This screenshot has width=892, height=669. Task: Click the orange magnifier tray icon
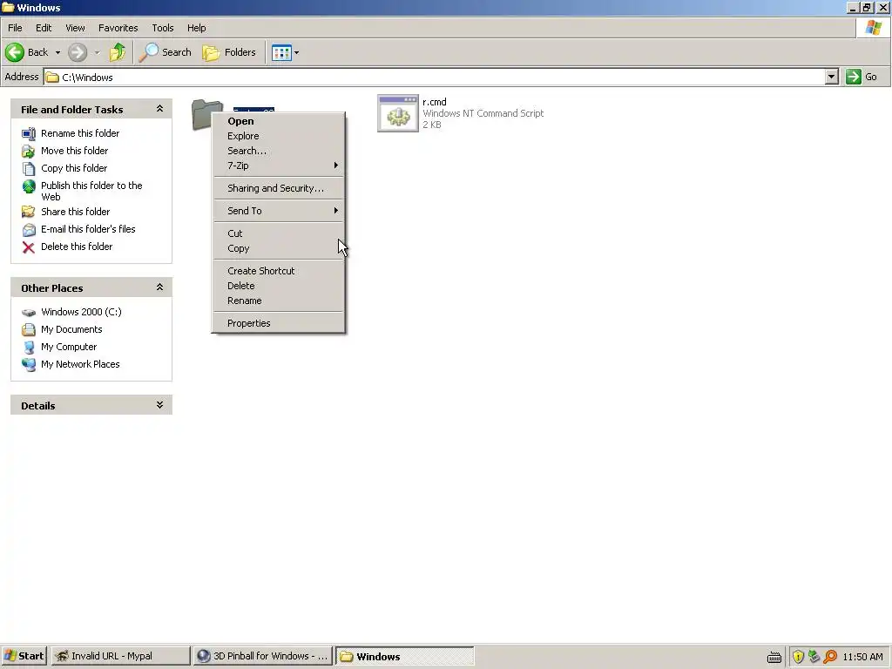[830, 657]
